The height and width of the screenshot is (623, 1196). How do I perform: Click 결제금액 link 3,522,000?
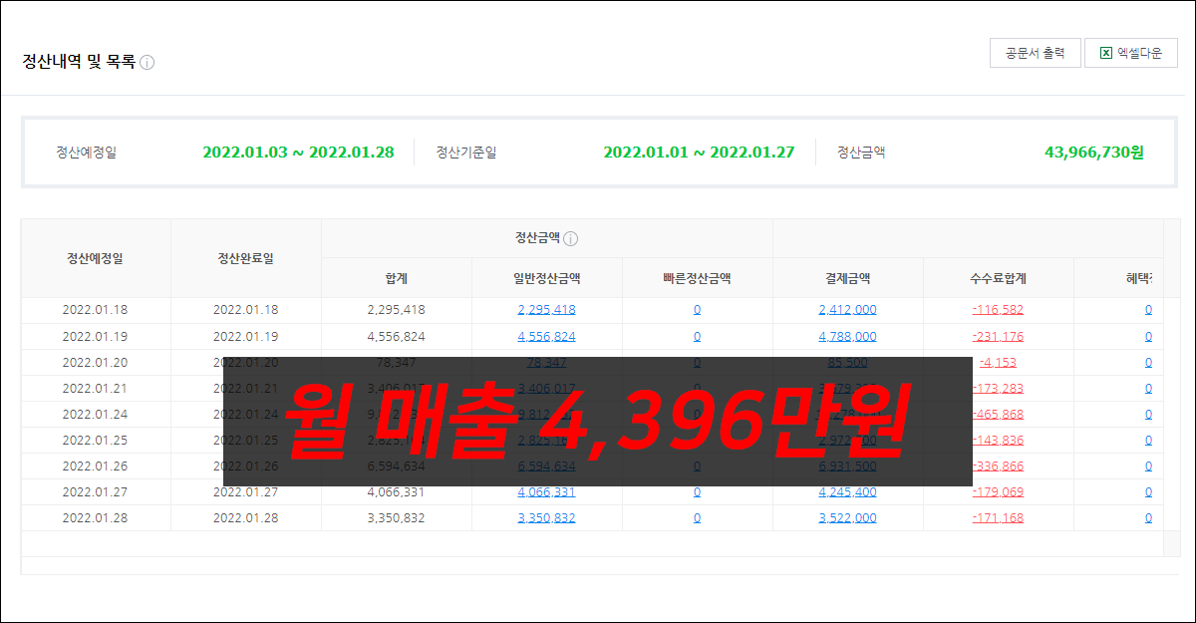(847, 517)
